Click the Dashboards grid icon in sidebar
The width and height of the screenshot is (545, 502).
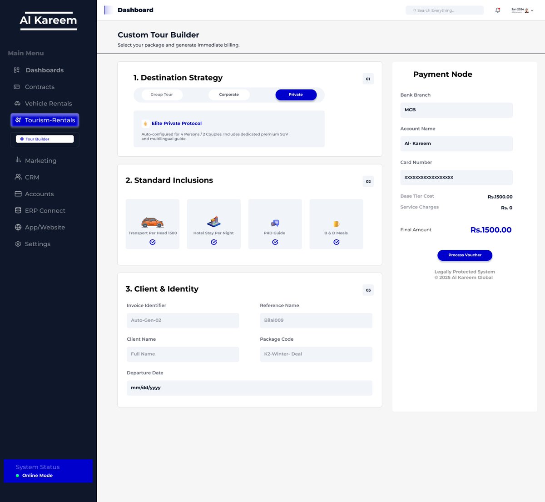pos(17,70)
